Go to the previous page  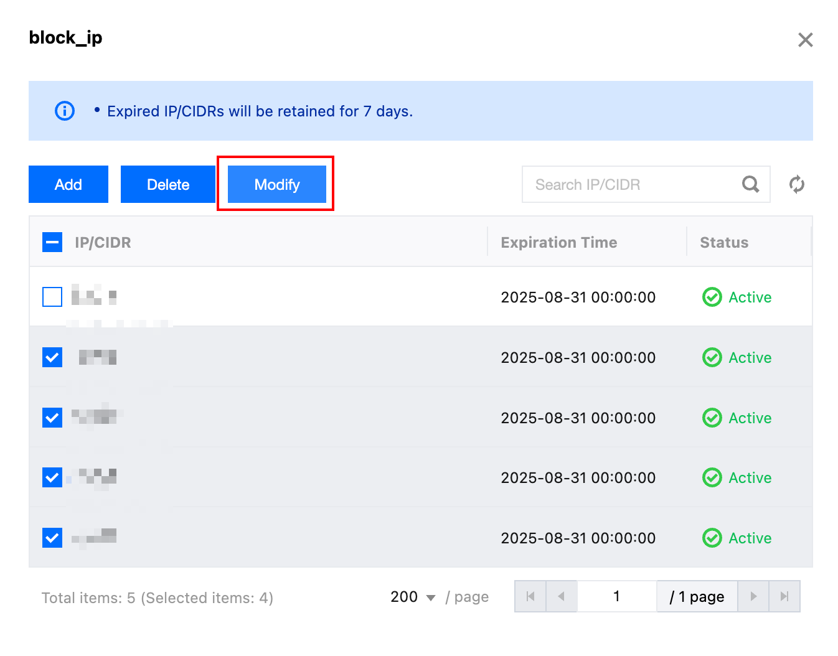(562, 596)
